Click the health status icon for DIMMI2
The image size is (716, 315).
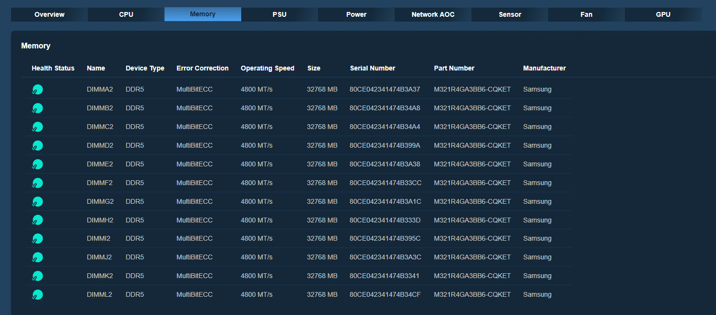pos(37,239)
